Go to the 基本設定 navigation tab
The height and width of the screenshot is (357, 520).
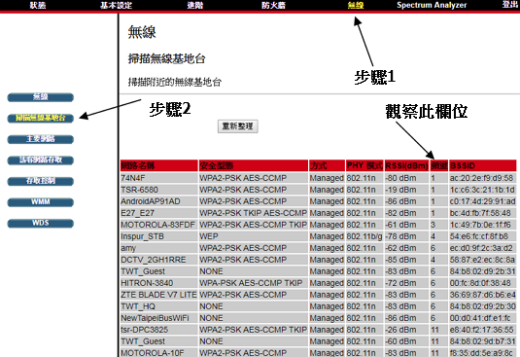click(116, 5)
